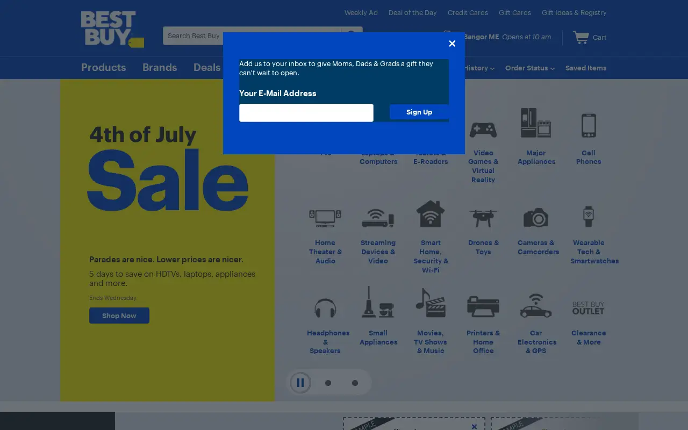The image size is (688, 430).
Task: Open the Products menu
Action: [x=103, y=67]
